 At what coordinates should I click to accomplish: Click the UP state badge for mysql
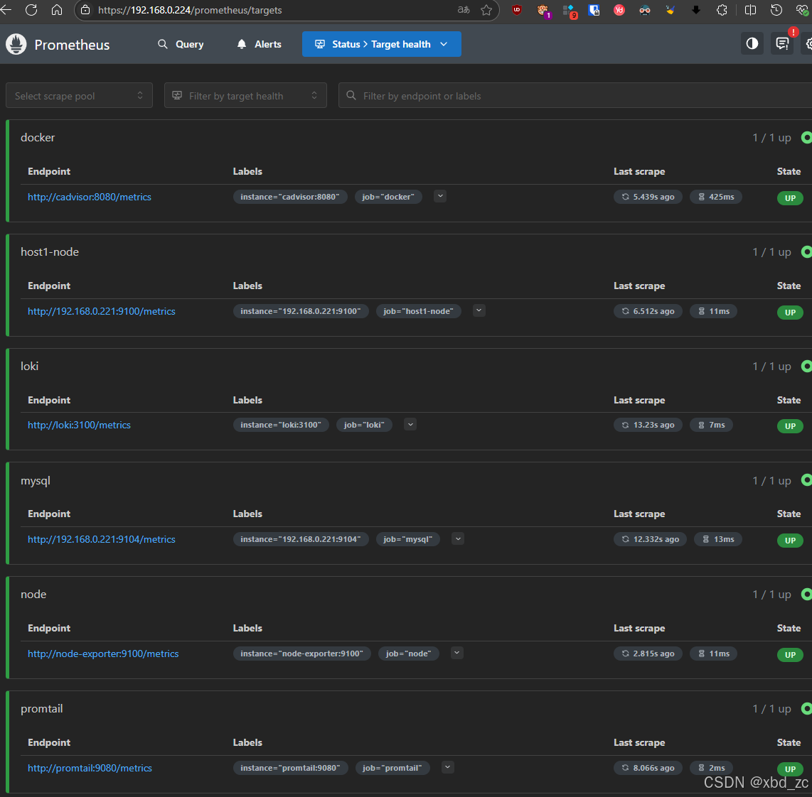[x=790, y=541]
